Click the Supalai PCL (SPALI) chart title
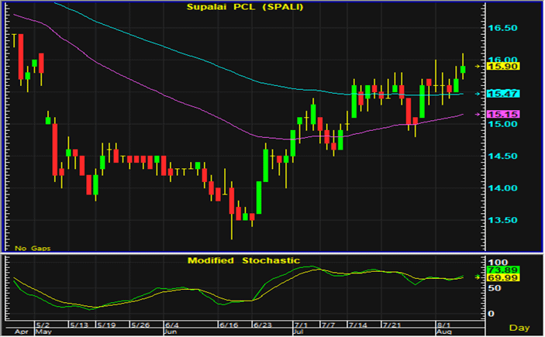 click(x=243, y=7)
